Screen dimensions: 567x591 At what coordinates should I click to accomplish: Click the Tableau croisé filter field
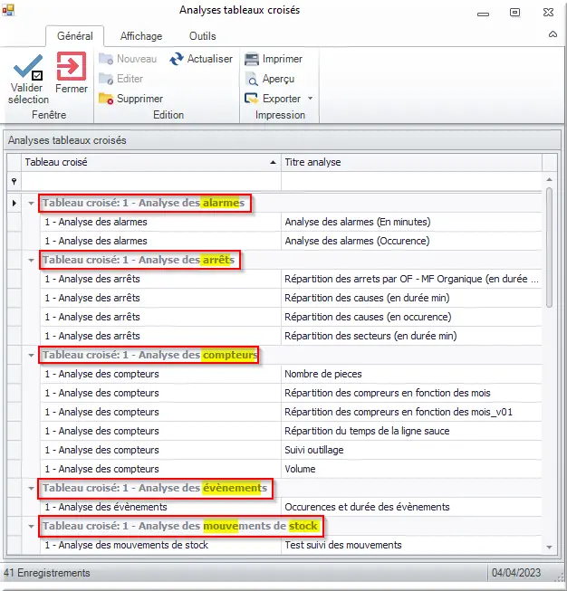151,181
